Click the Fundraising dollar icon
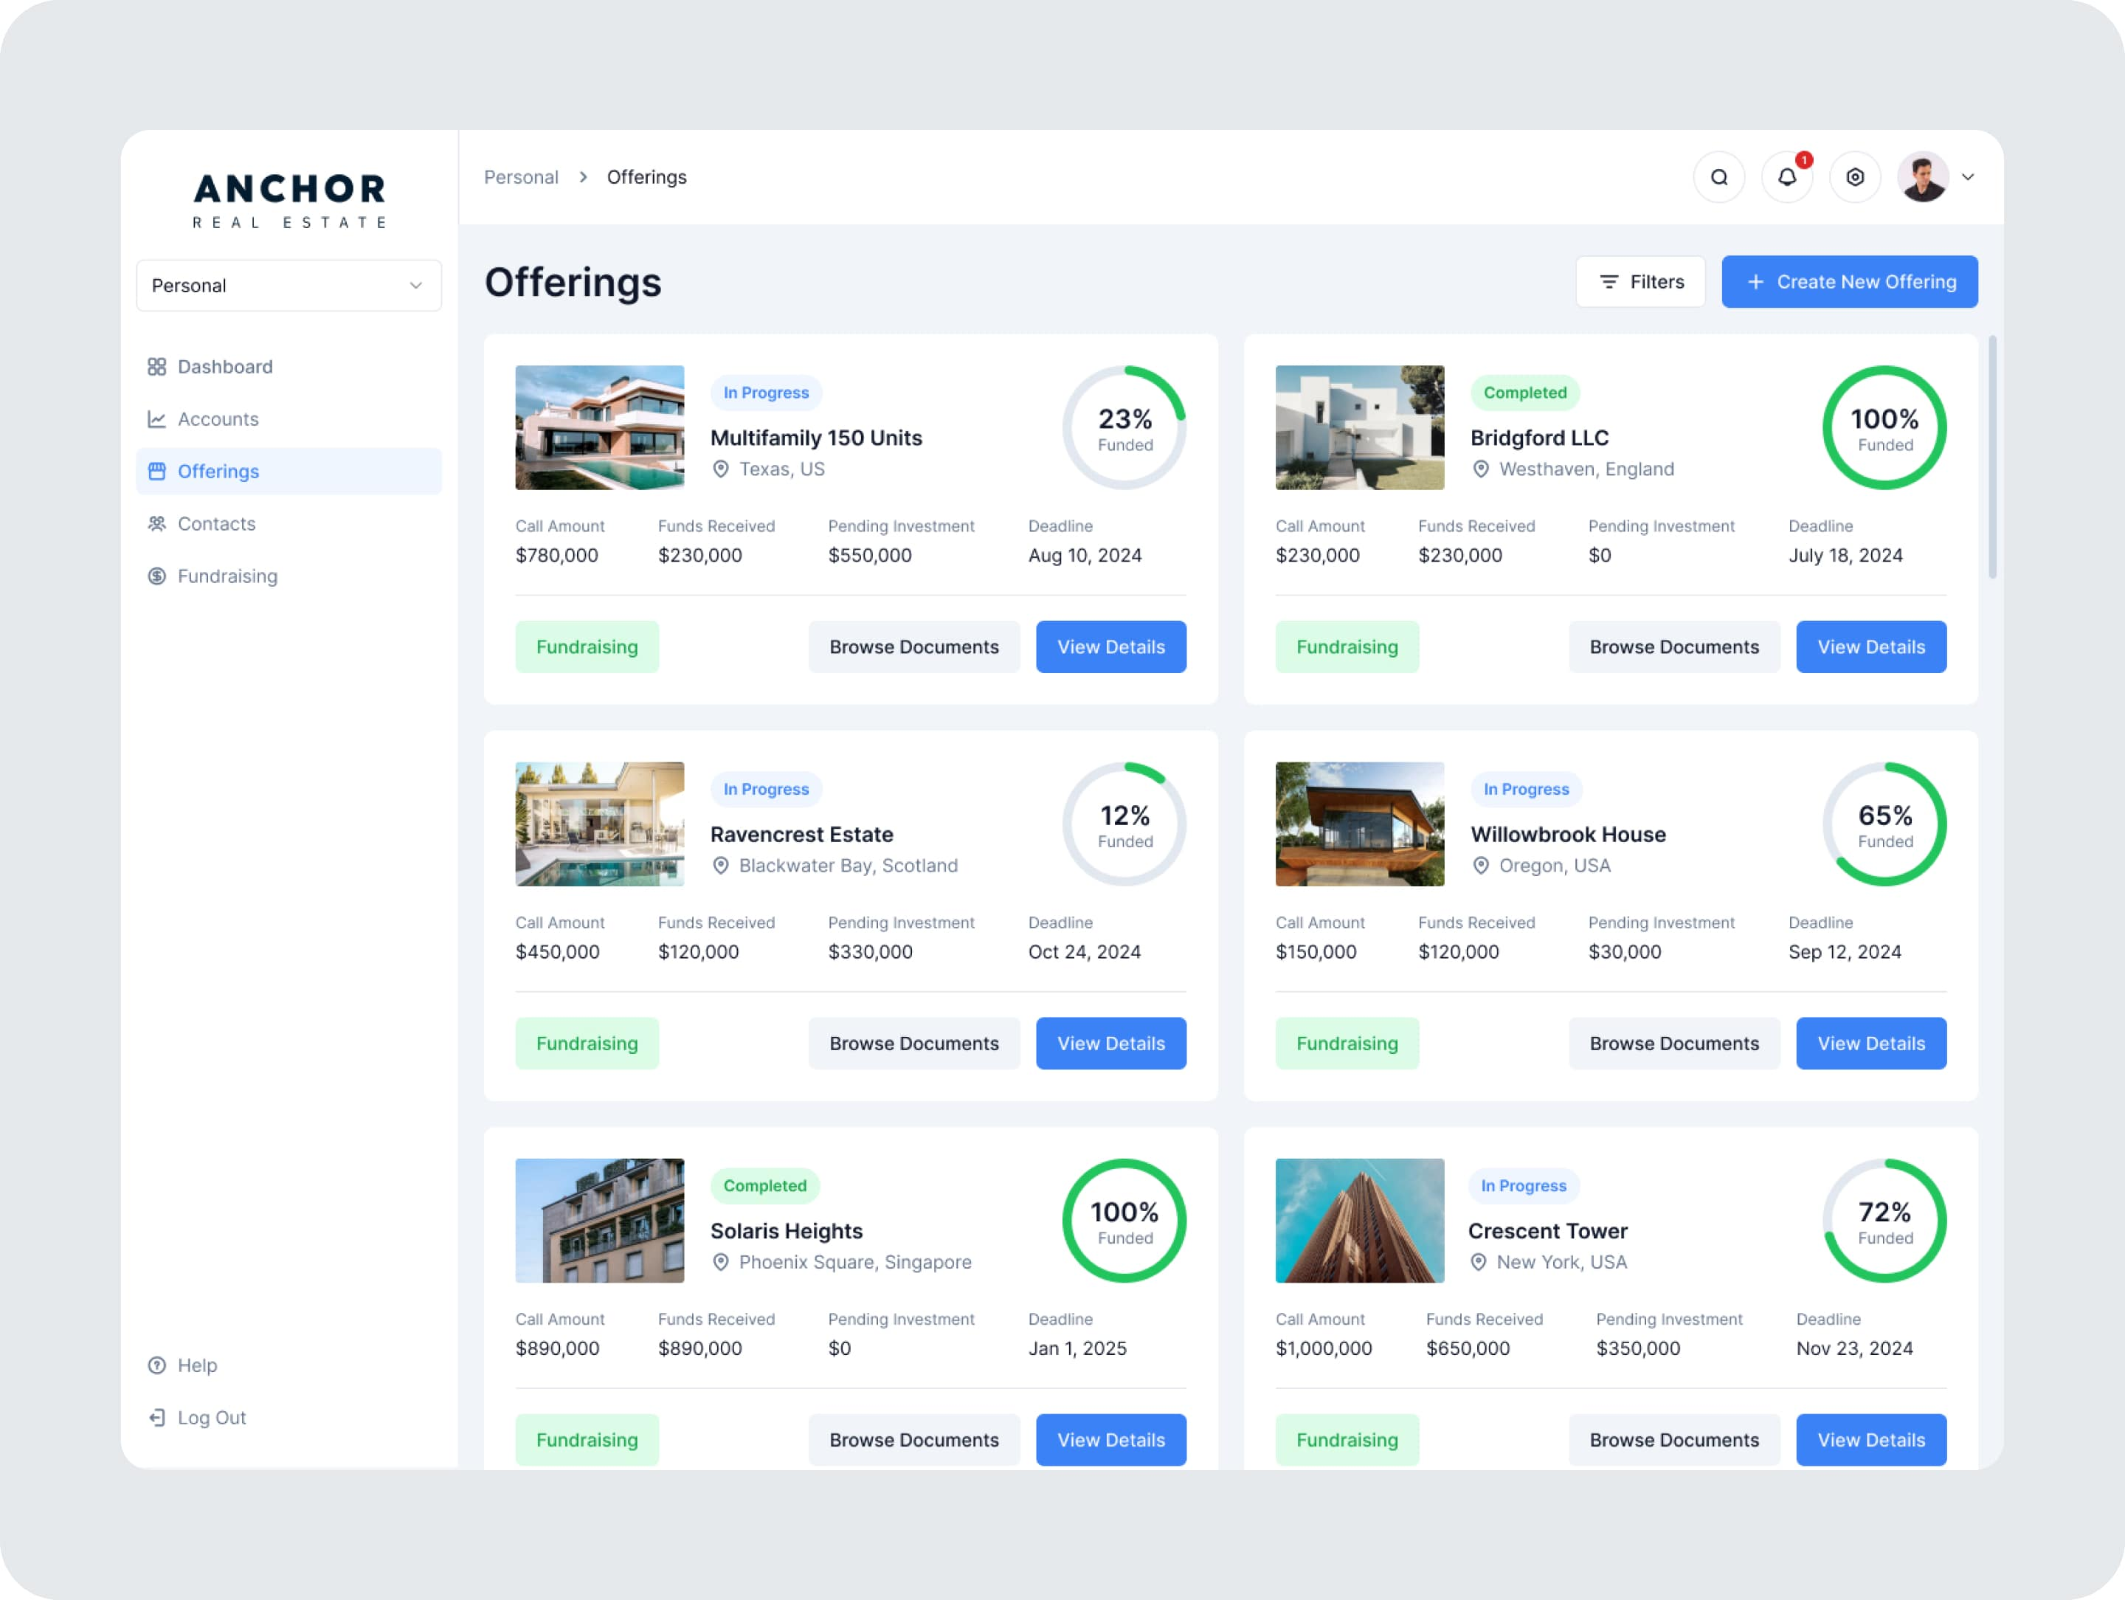The width and height of the screenshot is (2125, 1600). [156, 576]
